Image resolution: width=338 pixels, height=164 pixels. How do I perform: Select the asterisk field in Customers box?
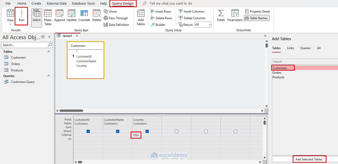pyautogui.click(x=77, y=52)
